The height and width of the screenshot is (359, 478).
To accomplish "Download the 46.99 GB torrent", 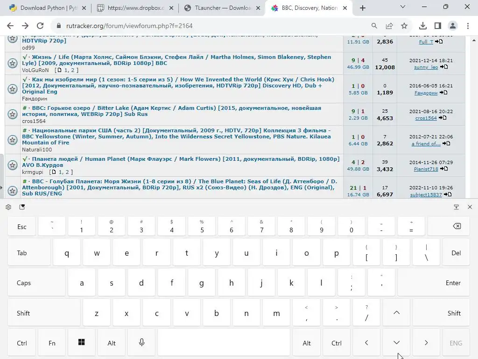I will (x=358, y=67).
